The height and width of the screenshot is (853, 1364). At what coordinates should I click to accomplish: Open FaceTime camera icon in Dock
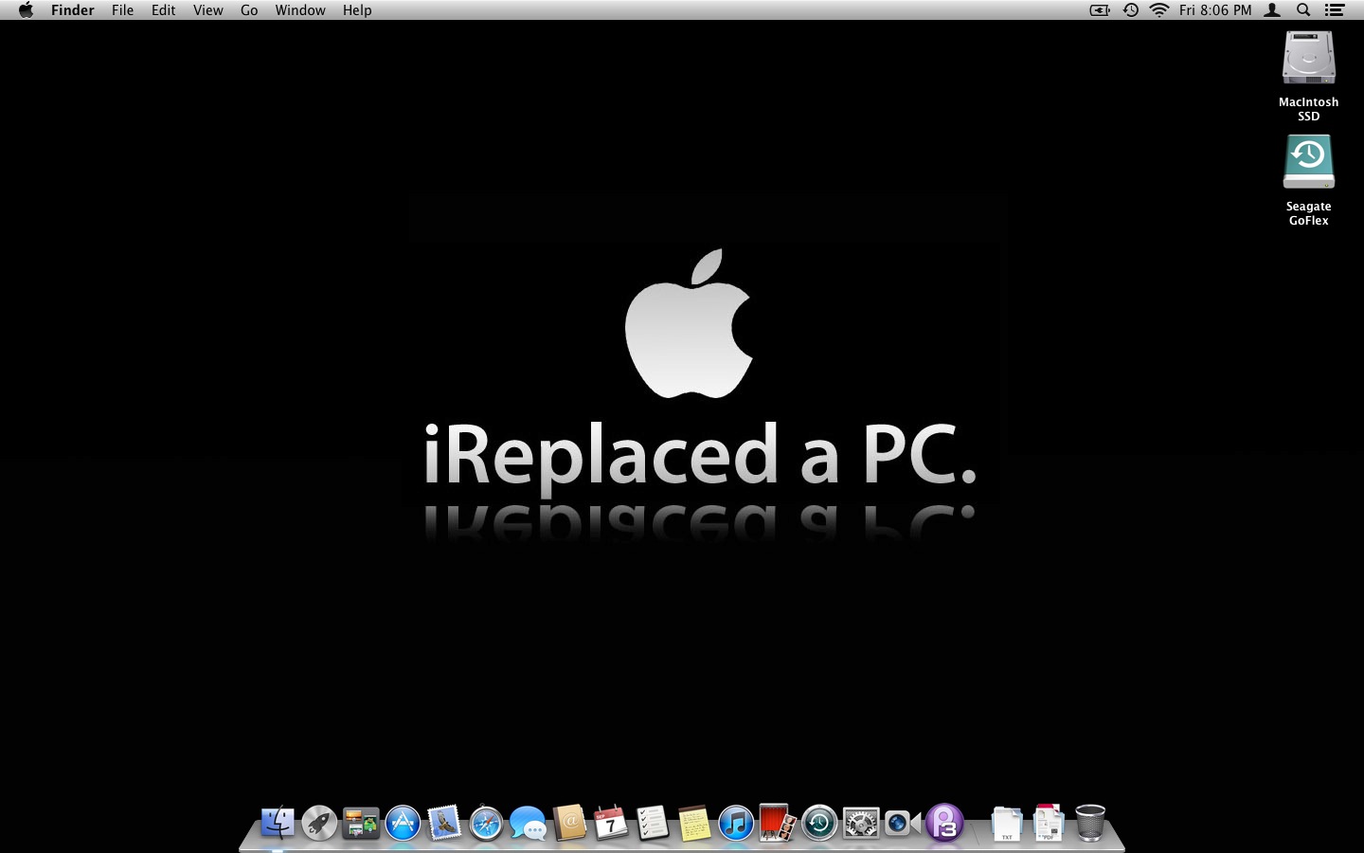[903, 823]
